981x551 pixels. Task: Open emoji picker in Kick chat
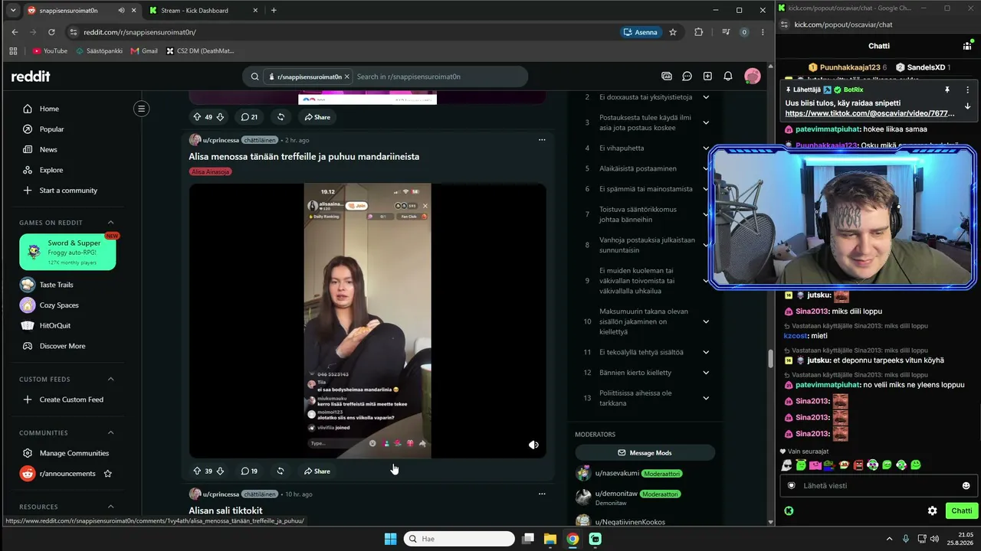[966, 485]
